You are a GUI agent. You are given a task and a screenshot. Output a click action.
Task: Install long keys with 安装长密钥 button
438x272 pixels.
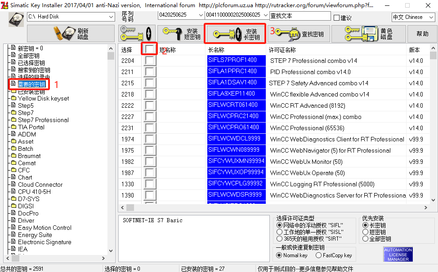[x=235, y=34]
